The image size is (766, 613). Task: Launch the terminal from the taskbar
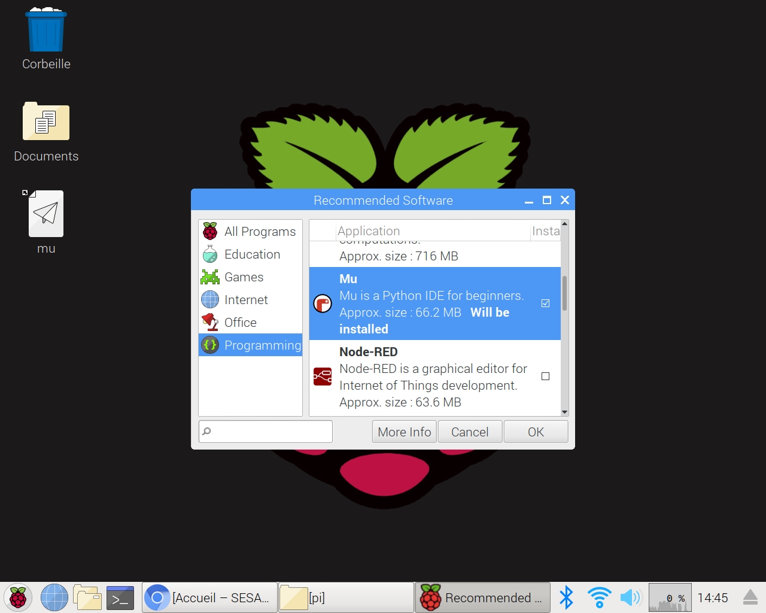pyautogui.click(x=120, y=597)
